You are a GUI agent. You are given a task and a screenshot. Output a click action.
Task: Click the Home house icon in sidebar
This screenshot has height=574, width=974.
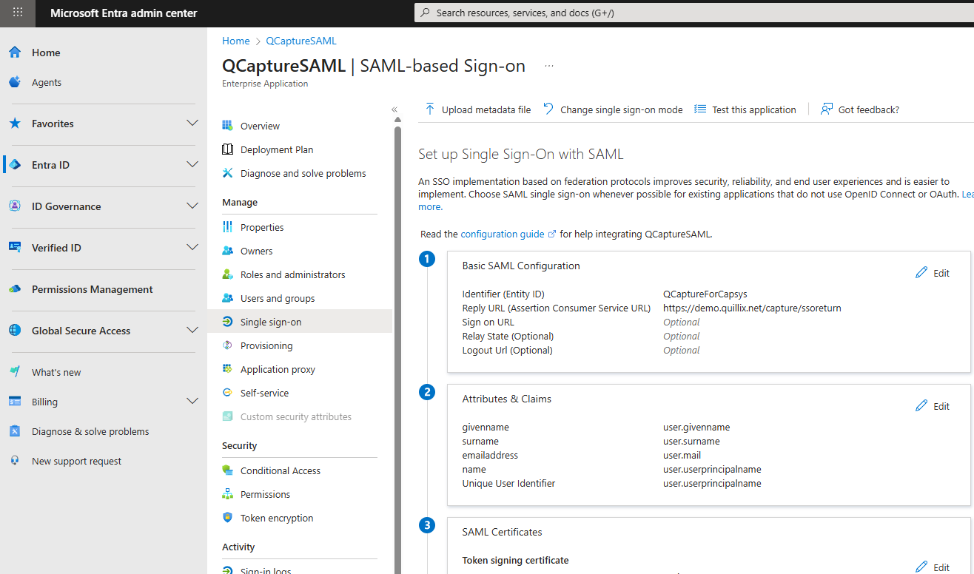pyautogui.click(x=15, y=53)
